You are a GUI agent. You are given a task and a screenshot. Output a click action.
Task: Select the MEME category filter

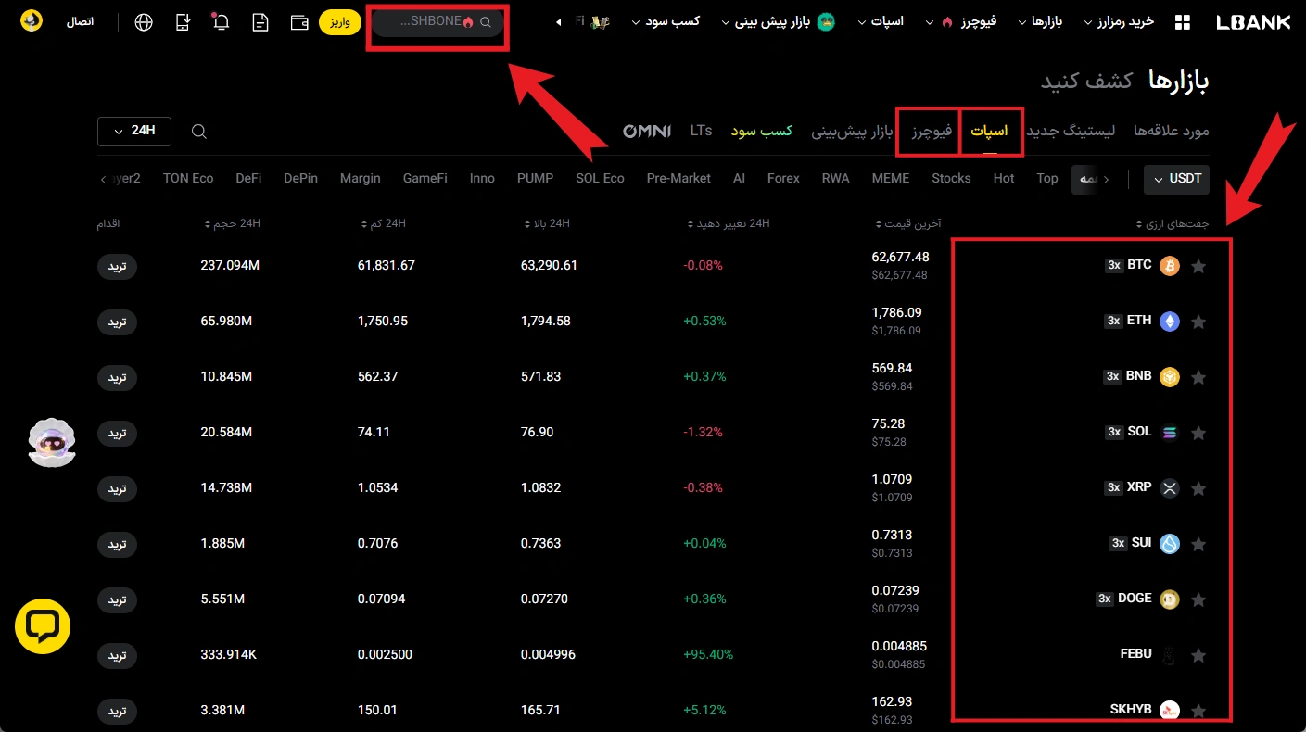click(891, 178)
